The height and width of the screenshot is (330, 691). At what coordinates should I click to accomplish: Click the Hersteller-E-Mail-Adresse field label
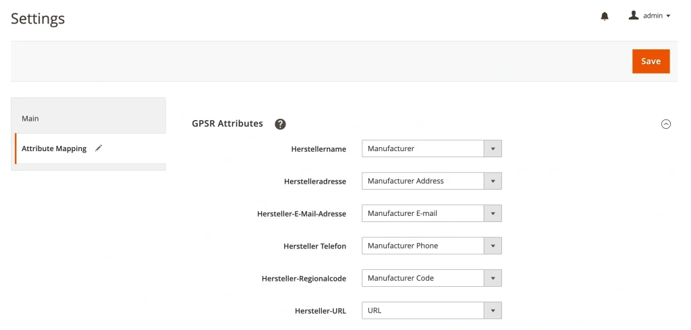(302, 214)
